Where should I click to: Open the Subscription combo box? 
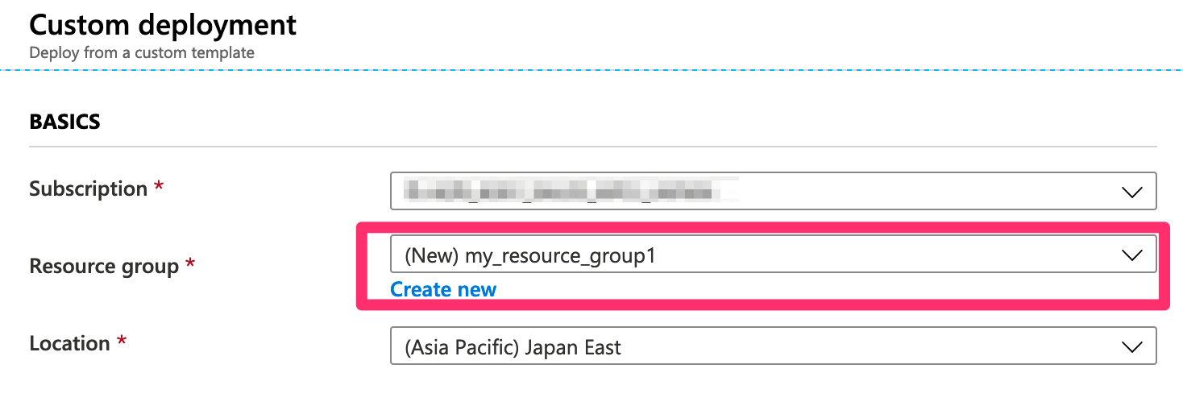tap(774, 191)
